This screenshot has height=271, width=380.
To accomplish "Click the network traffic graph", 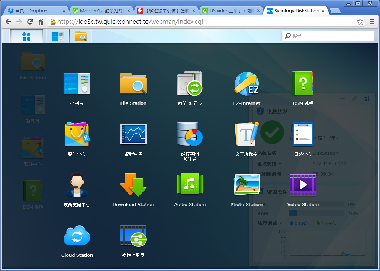I will click(x=328, y=243).
